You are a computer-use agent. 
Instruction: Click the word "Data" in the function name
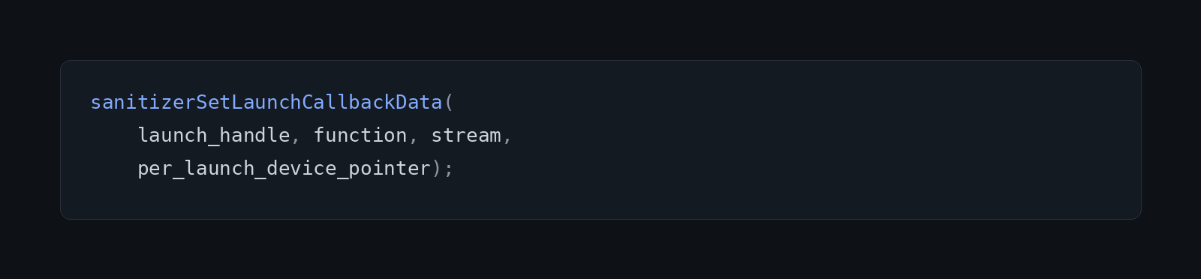(420, 102)
